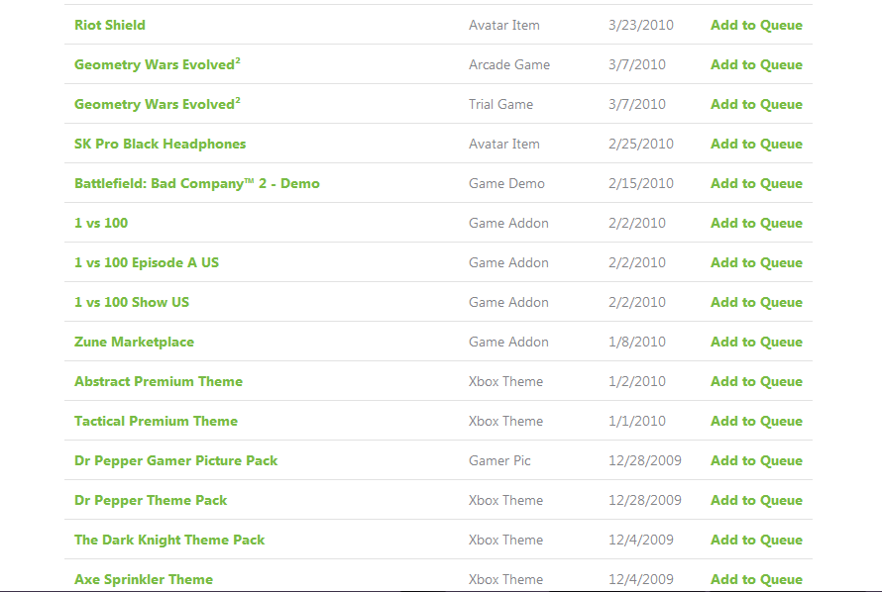Open 1 vs 100 Show US link
This screenshot has width=882, height=592.
pyautogui.click(x=132, y=302)
